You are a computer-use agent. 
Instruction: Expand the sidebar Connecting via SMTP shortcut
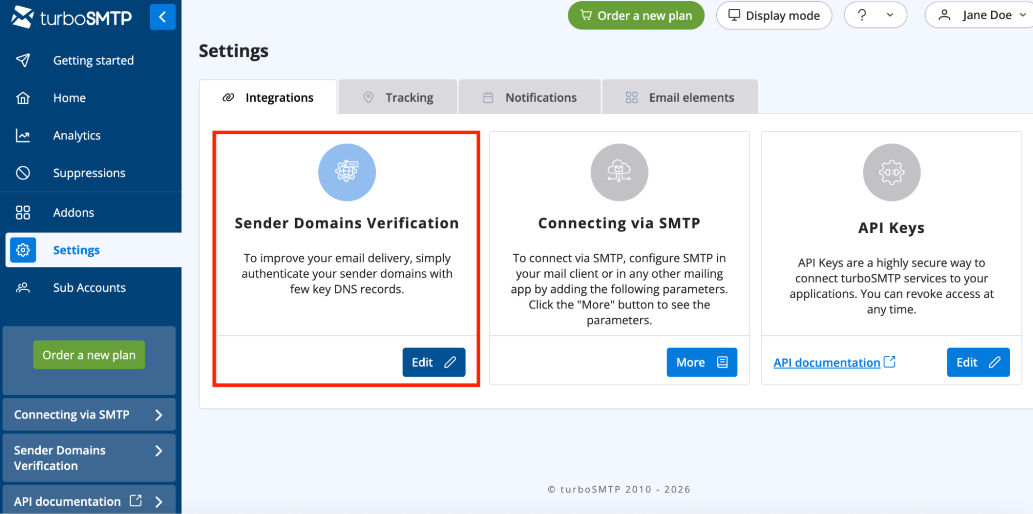coord(89,414)
